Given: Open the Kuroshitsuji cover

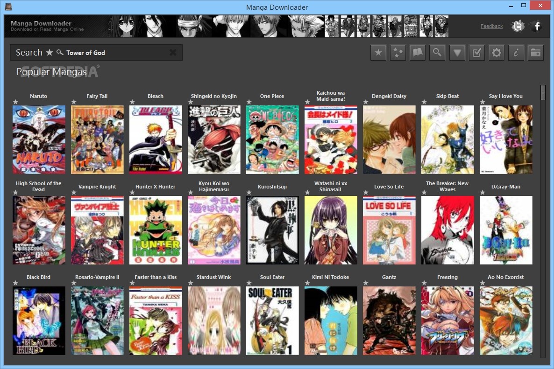Looking at the screenshot, I should [272, 230].
